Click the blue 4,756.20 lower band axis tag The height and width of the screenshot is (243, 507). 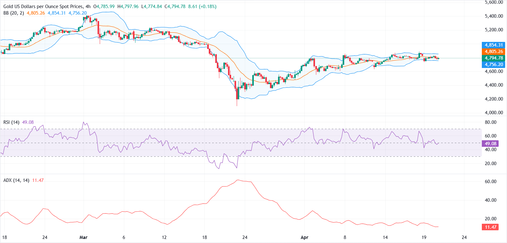[493, 65]
